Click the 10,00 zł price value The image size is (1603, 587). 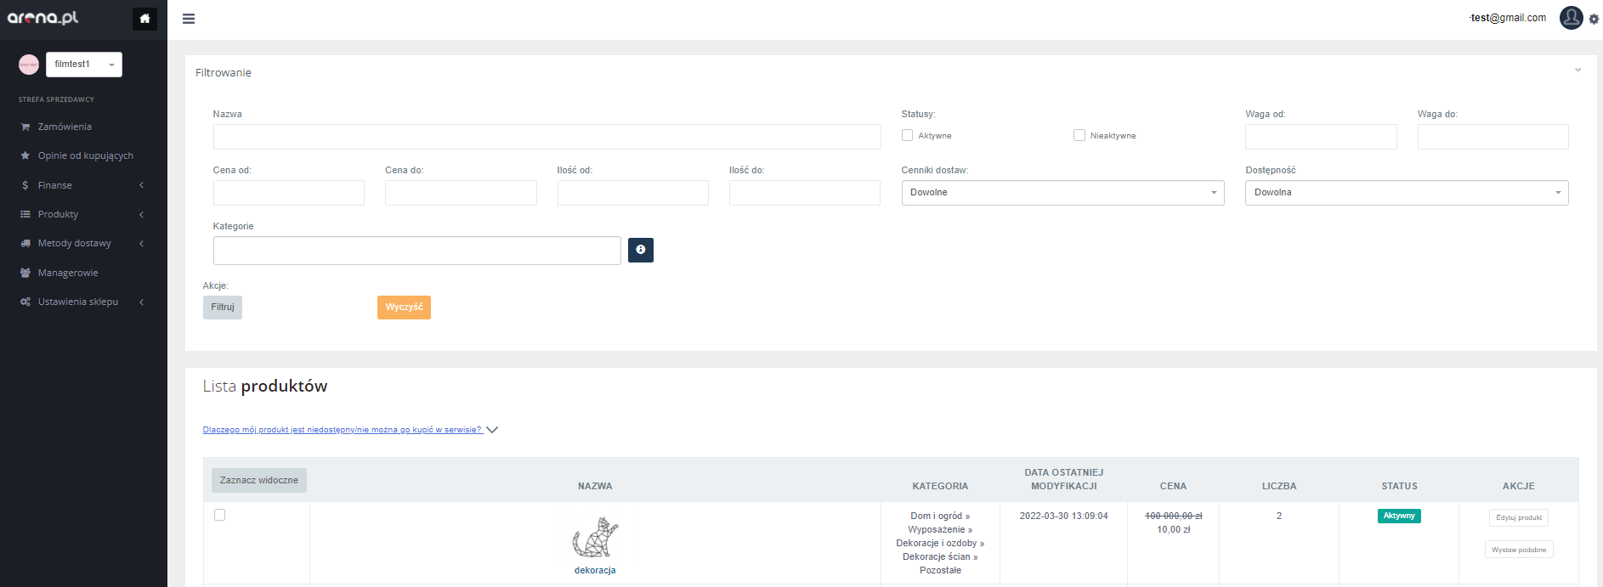[1173, 529]
